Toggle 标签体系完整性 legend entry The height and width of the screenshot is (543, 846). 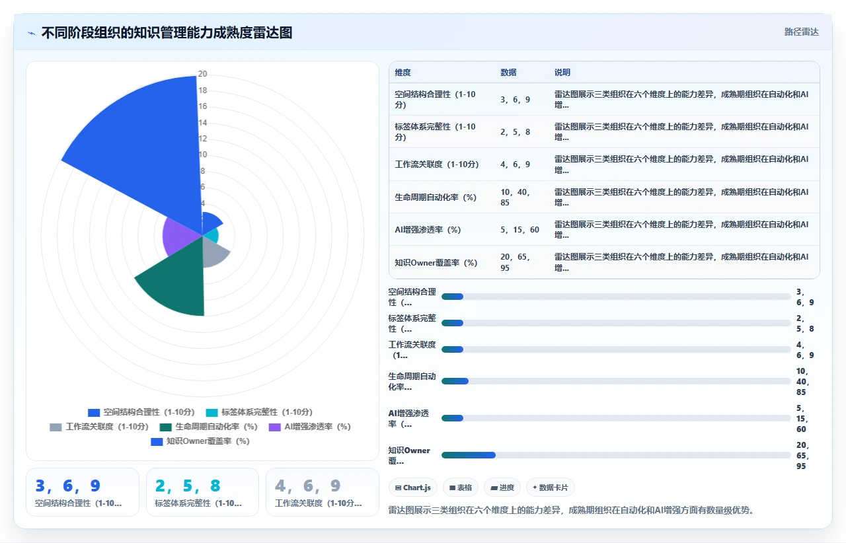point(259,412)
